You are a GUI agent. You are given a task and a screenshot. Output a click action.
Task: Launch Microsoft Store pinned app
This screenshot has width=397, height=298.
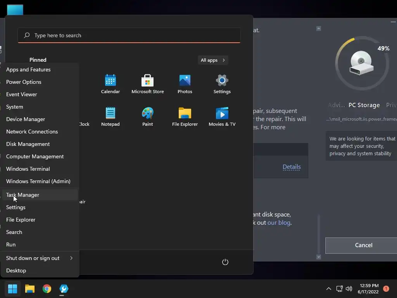click(x=147, y=84)
